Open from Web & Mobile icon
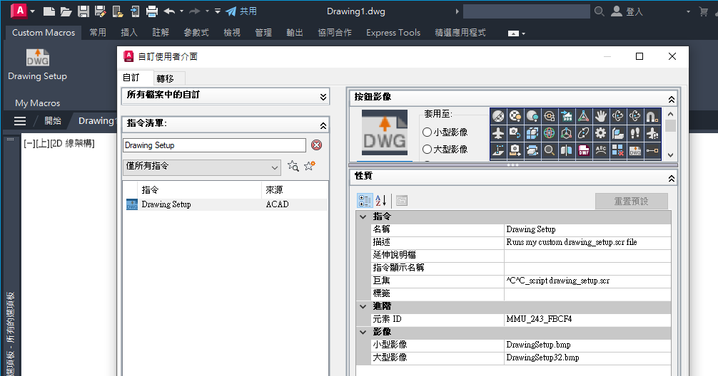The image size is (718, 376). [118, 11]
